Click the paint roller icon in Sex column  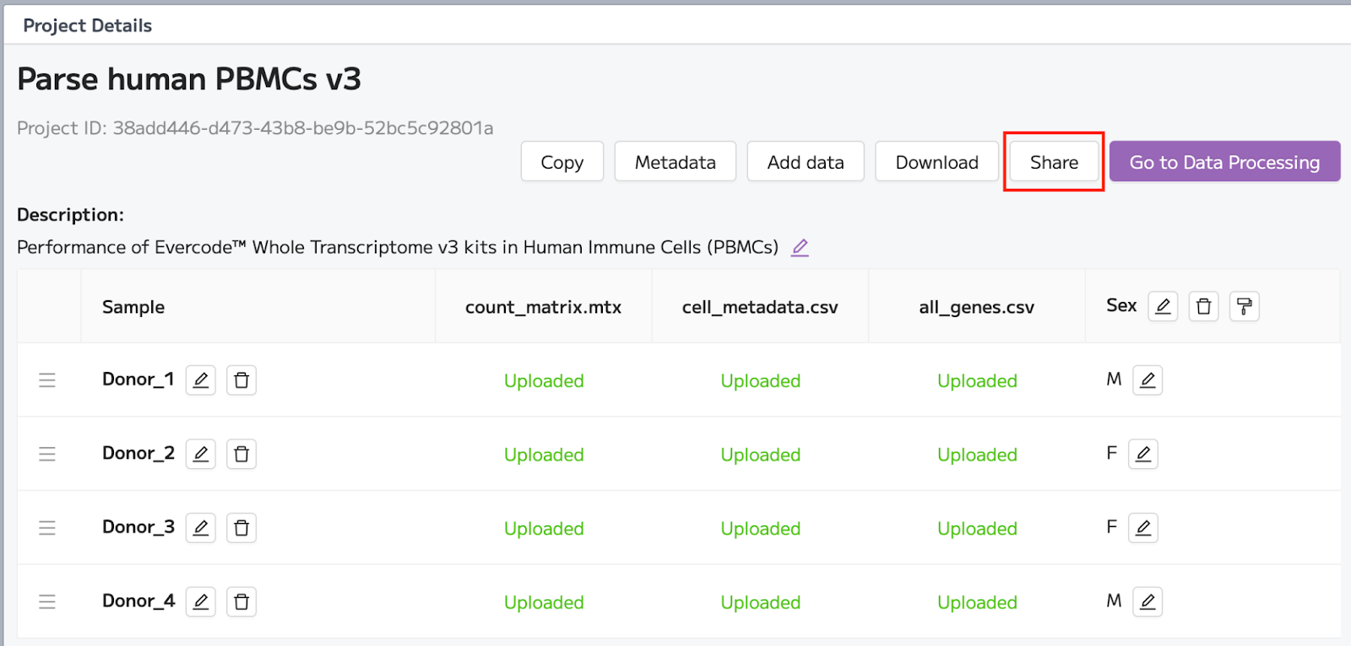coord(1245,306)
